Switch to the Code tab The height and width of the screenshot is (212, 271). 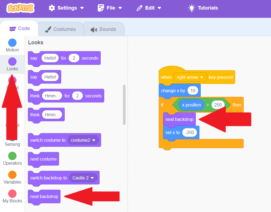pos(19,28)
